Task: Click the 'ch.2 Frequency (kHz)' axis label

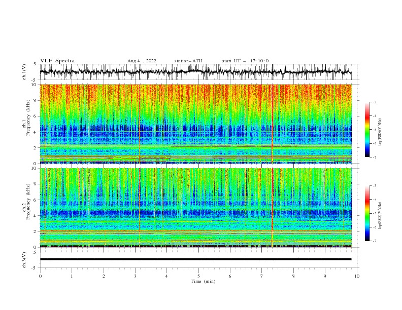Action: pyautogui.click(x=26, y=202)
